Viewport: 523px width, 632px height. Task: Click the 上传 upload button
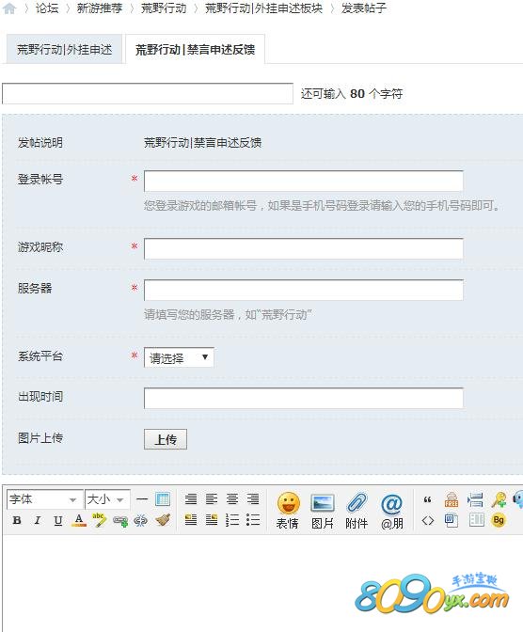(x=166, y=439)
